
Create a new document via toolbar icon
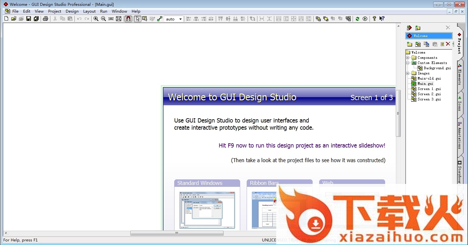tap(6, 19)
